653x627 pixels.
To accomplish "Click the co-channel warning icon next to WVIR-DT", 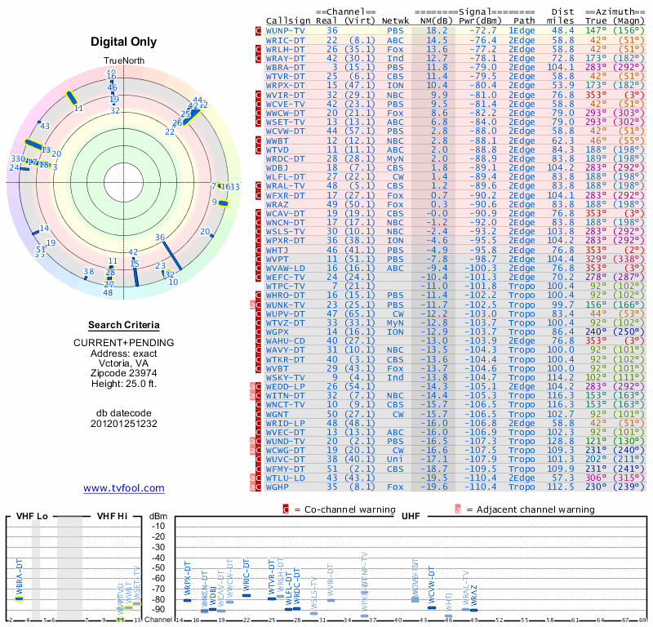I will [x=258, y=95].
